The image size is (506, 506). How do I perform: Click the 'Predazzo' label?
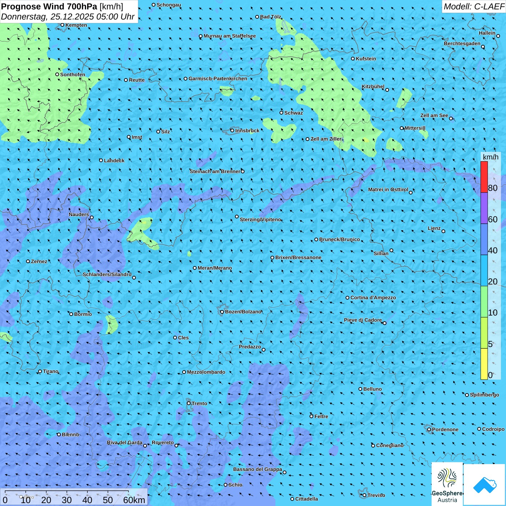[x=250, y=347]
